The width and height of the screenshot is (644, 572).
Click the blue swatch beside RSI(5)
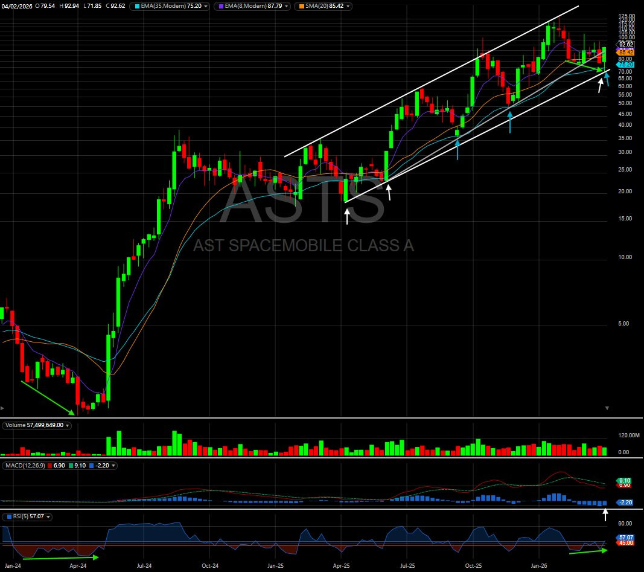coord(10,516)
